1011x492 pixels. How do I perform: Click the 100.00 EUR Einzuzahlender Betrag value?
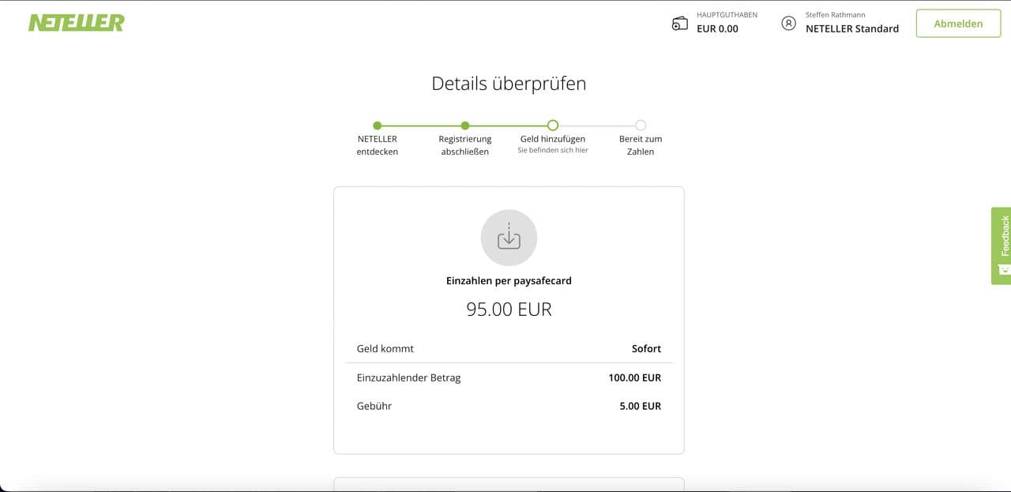tap(634, 377)
